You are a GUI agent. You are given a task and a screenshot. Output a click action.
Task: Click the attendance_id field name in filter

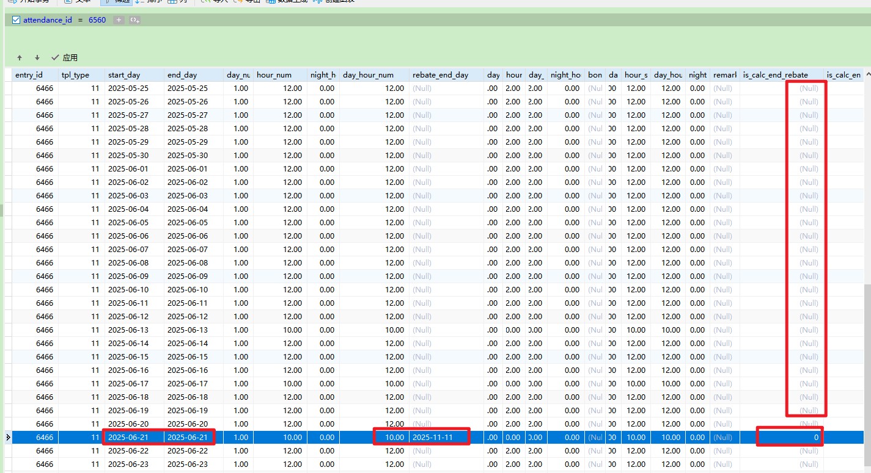tap(48, 20)
